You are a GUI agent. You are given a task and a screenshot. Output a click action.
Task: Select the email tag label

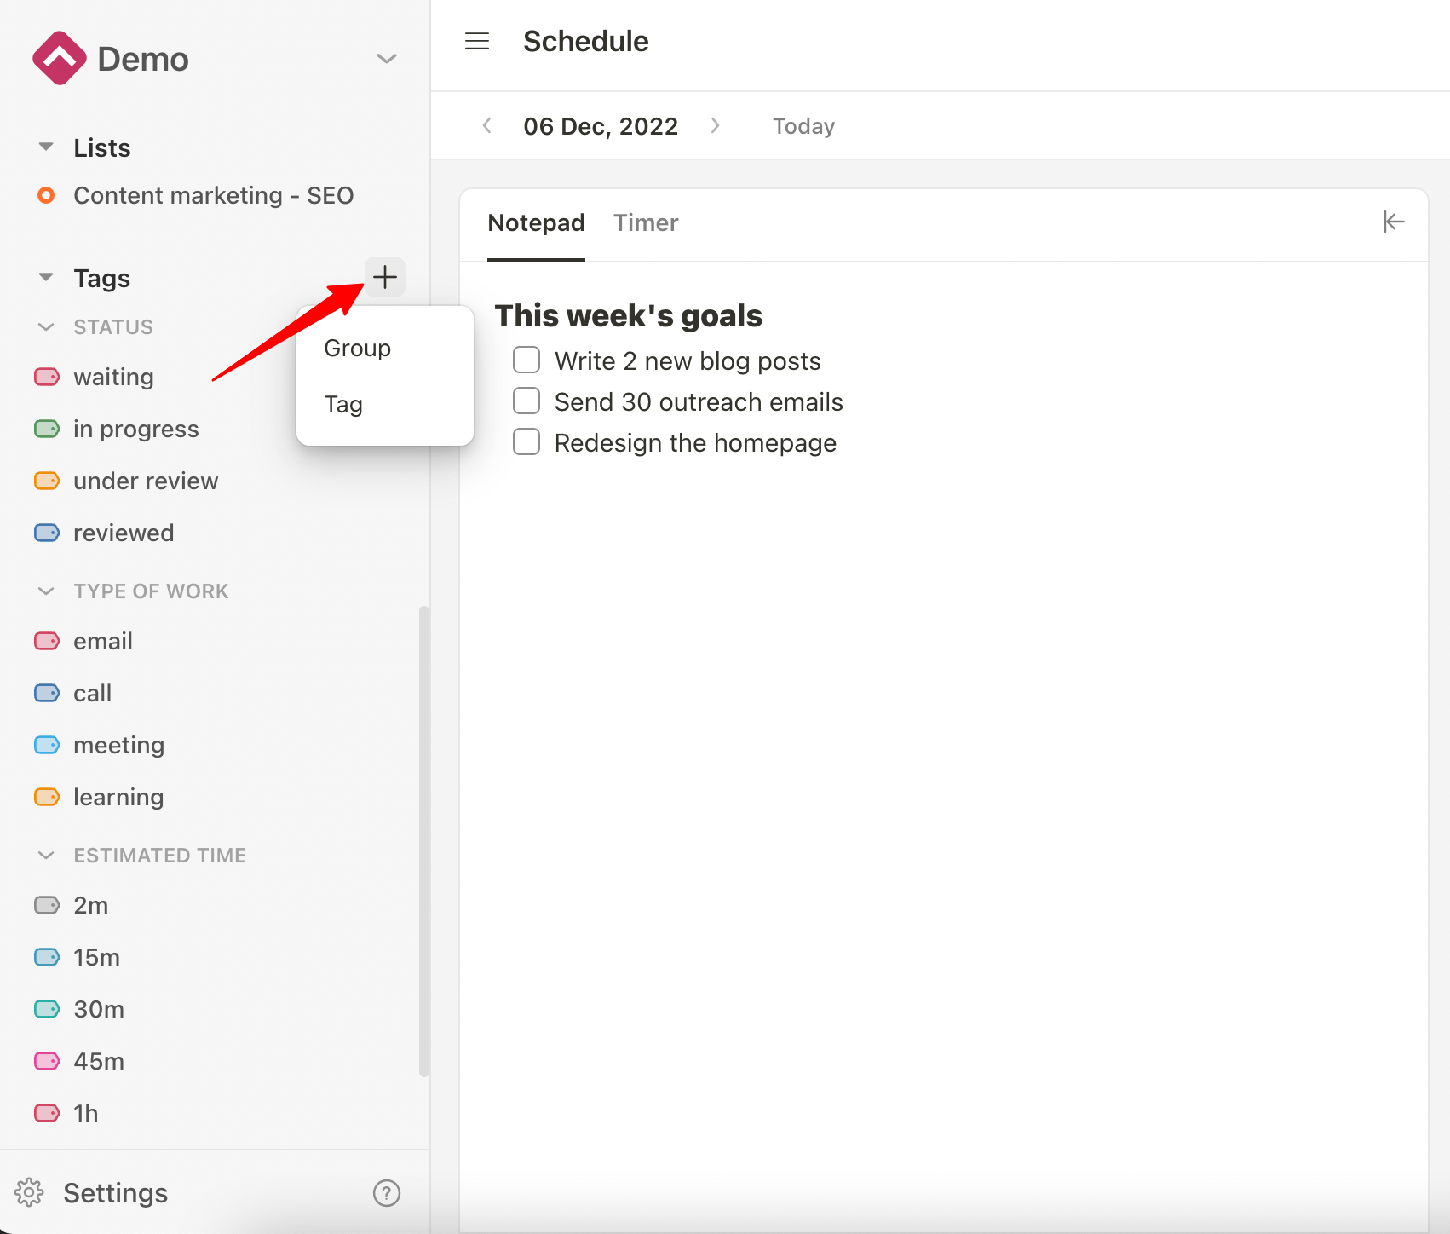tap(103, 641)
